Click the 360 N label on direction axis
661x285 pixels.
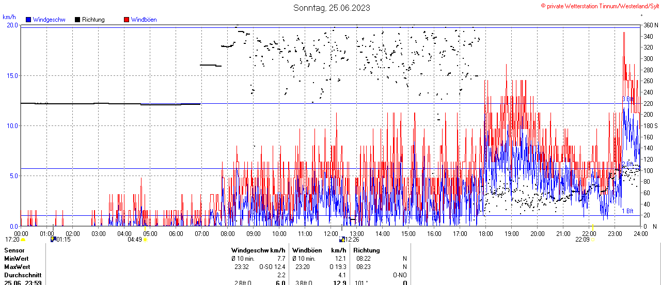(651, 25)
